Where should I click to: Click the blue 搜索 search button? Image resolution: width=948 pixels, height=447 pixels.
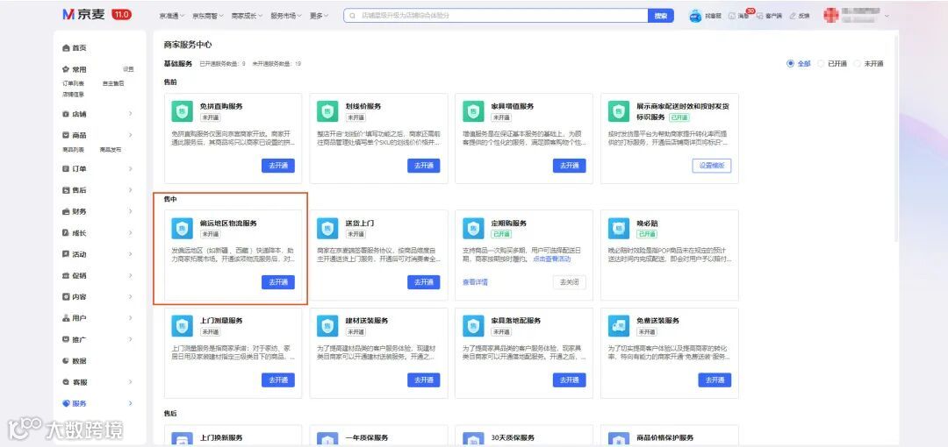coord(661,16)
